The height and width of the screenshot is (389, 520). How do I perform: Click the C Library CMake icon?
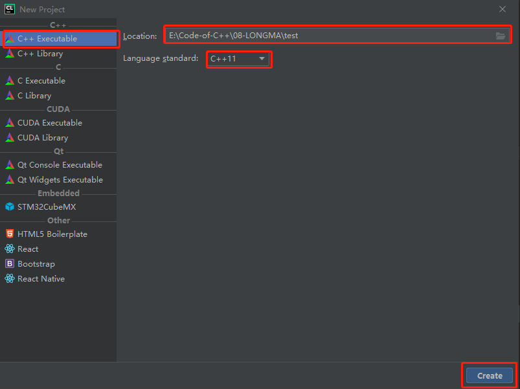coord(10,95)
